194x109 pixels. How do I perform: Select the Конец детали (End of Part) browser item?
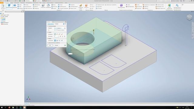[5, 24]
